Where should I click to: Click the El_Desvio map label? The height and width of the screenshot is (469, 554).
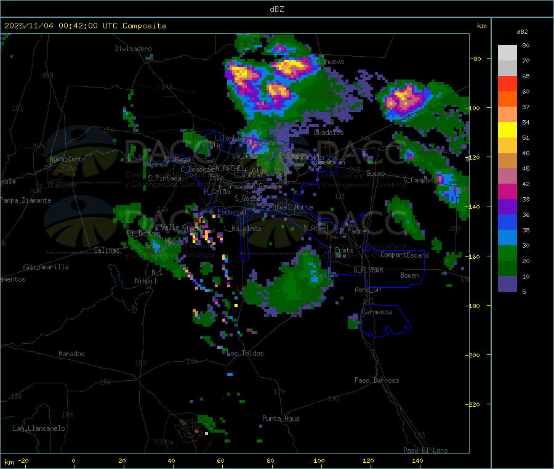(143, 234)
